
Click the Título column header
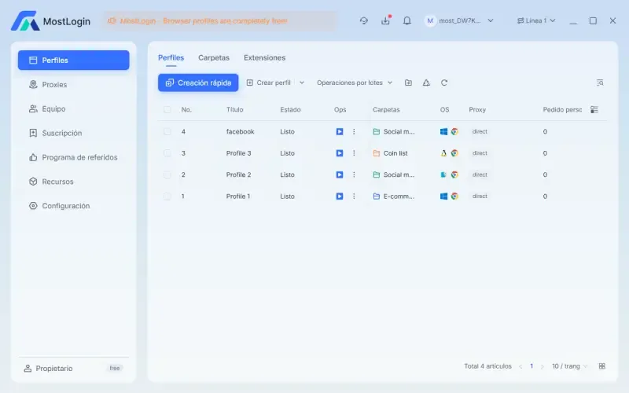(234, 109)
